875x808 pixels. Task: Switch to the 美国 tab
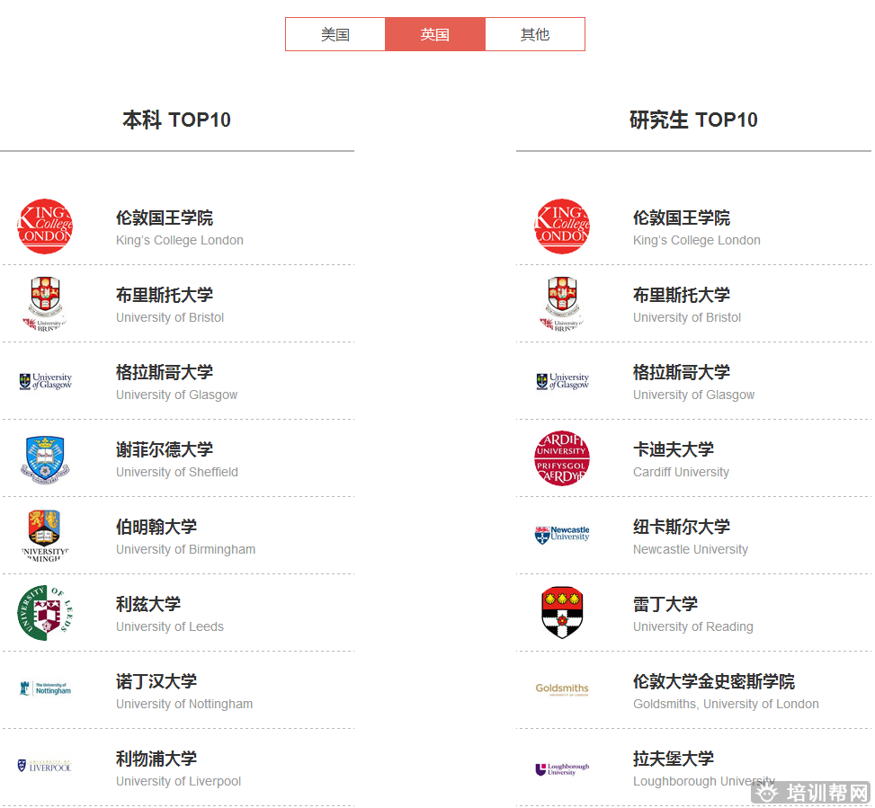click(x=335, y=34)
